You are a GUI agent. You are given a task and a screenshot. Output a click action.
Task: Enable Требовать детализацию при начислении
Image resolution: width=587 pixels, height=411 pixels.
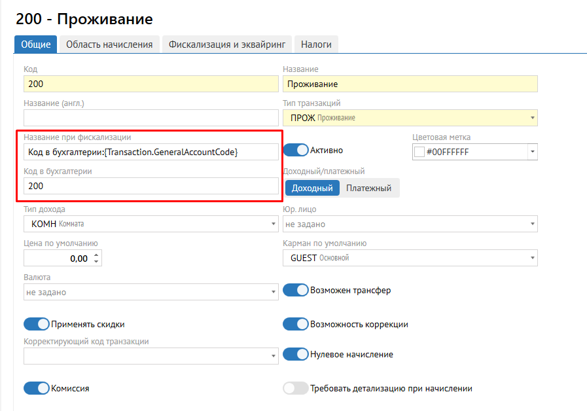click(x=296, y=388)
